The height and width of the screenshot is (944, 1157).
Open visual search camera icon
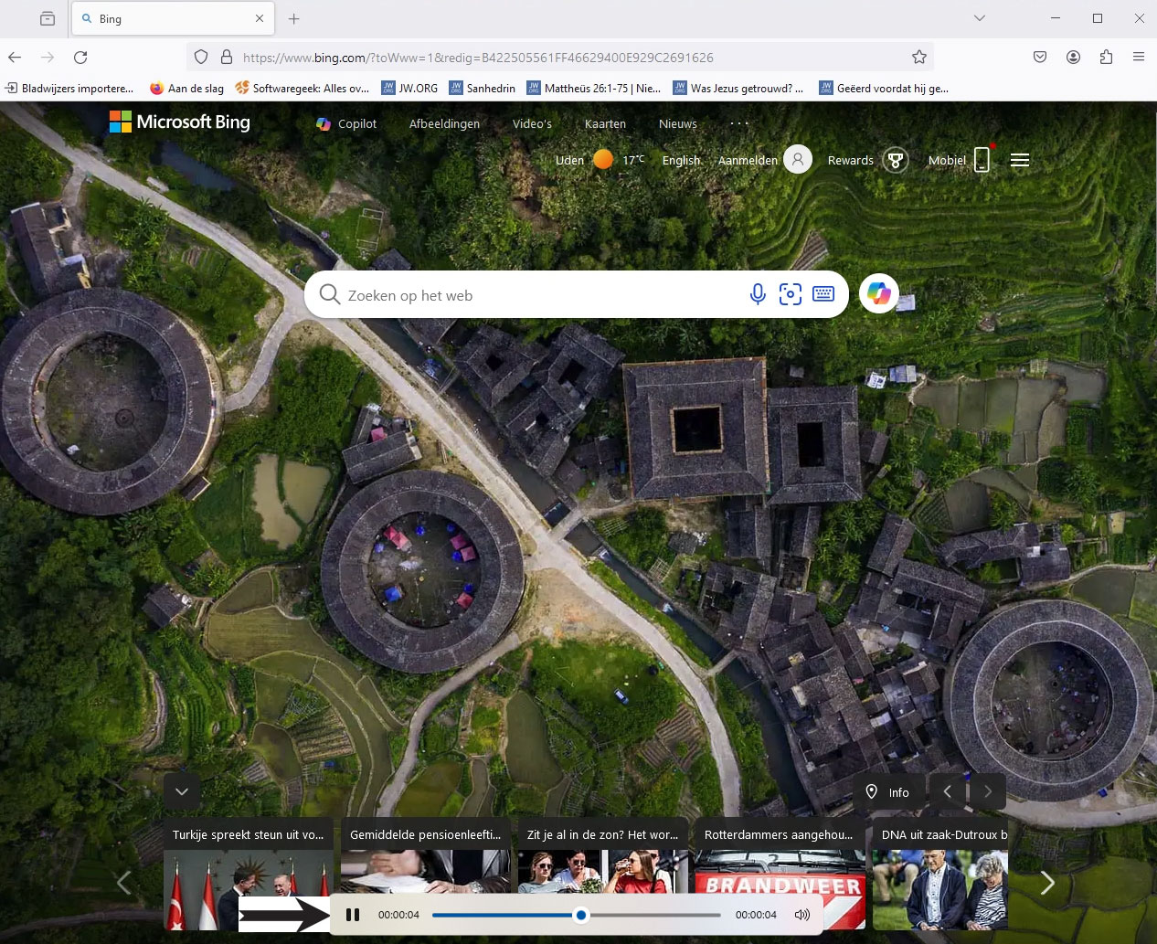[791, 294]
